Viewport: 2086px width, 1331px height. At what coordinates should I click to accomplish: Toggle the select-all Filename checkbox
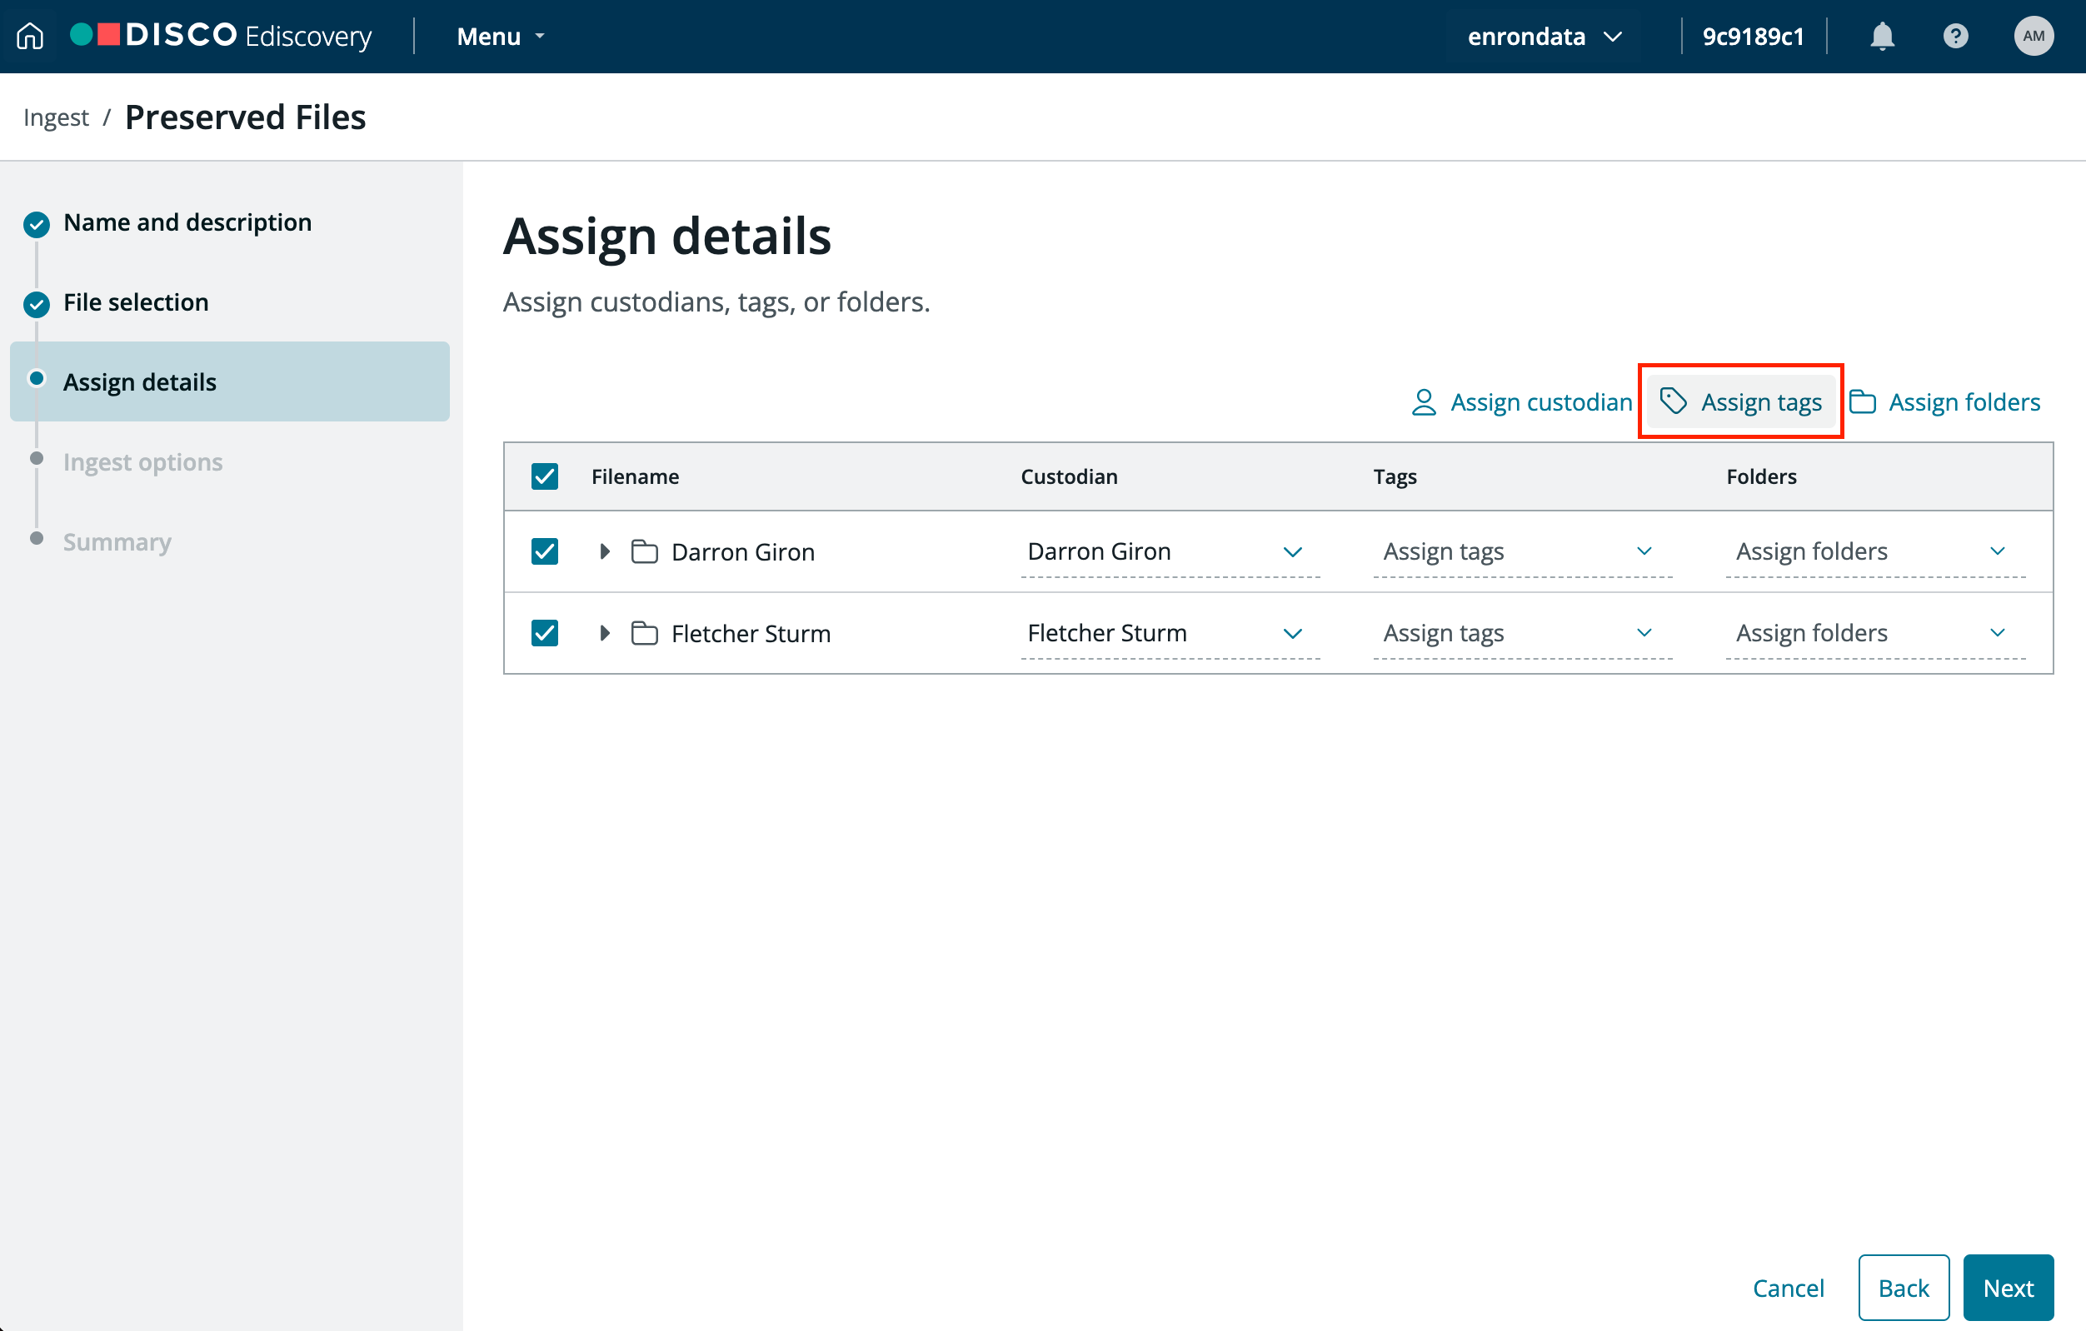(x=544, y=476)
